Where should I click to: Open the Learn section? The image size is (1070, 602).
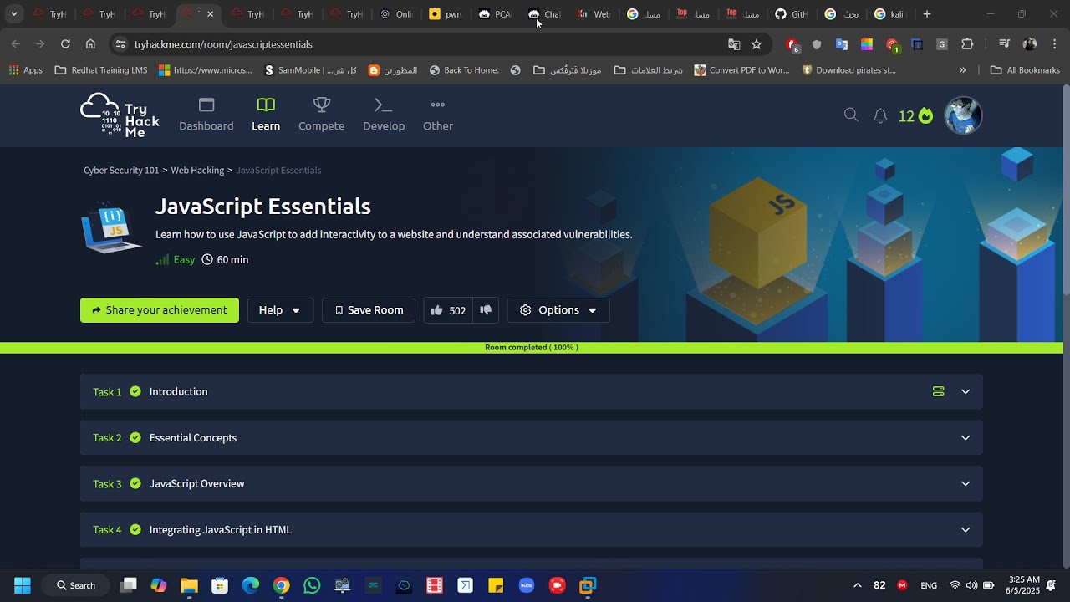pos(266,115)
